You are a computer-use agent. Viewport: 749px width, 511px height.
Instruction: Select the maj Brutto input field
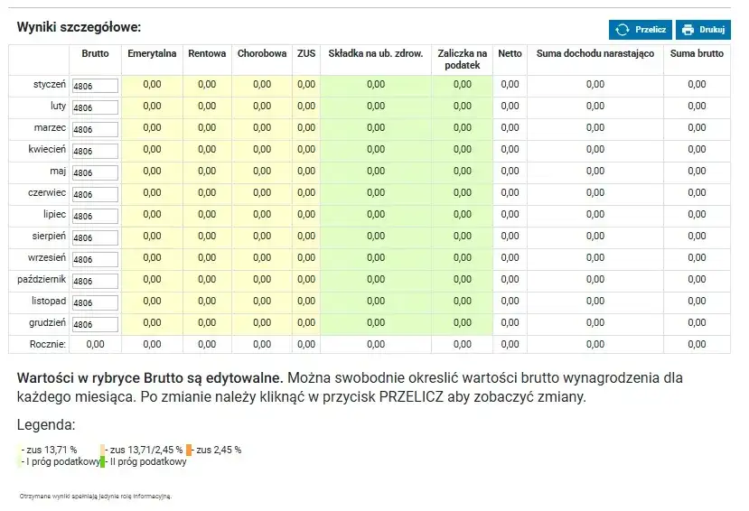95,172
